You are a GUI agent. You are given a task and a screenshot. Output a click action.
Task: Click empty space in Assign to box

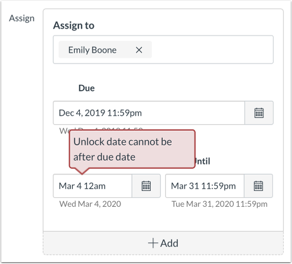212,49
